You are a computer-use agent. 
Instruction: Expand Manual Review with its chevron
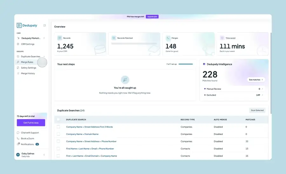pos(262,89)
